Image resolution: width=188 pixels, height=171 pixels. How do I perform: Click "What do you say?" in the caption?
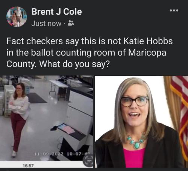pyautogui.click(x=74, y=64)
